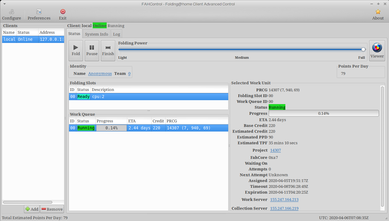The width and height of the screenshot is (389, 221).
Task: Select the local client row
Action: [33, 39]
